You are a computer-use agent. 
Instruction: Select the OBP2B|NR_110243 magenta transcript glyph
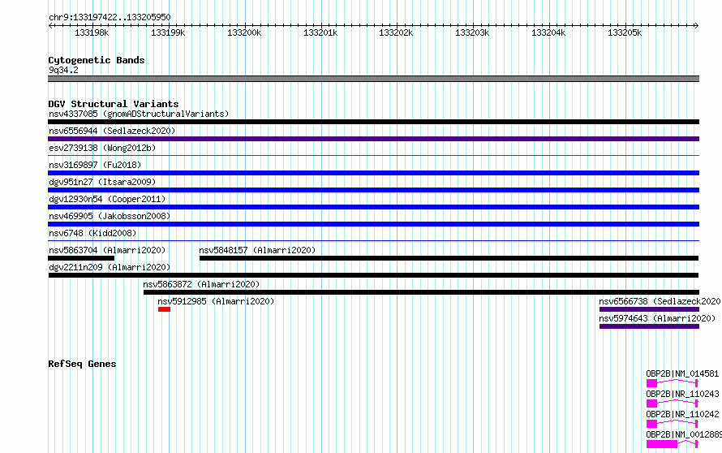(x=673, y=403)
